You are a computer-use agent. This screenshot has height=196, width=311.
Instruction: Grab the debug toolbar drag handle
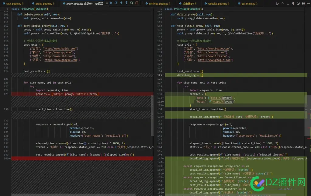(107, 3)
